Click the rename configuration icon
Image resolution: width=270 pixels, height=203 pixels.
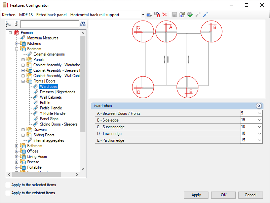(149, 14)
